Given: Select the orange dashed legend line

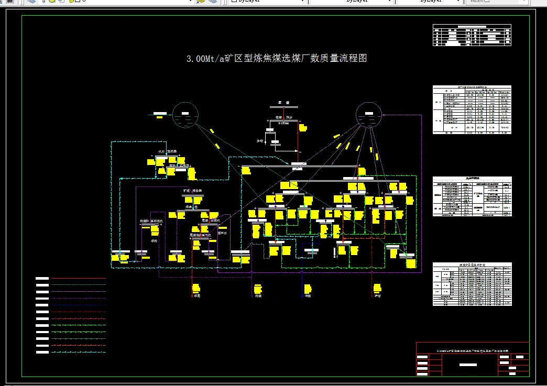Looking at the screenshot, I should tap(79, 345).
